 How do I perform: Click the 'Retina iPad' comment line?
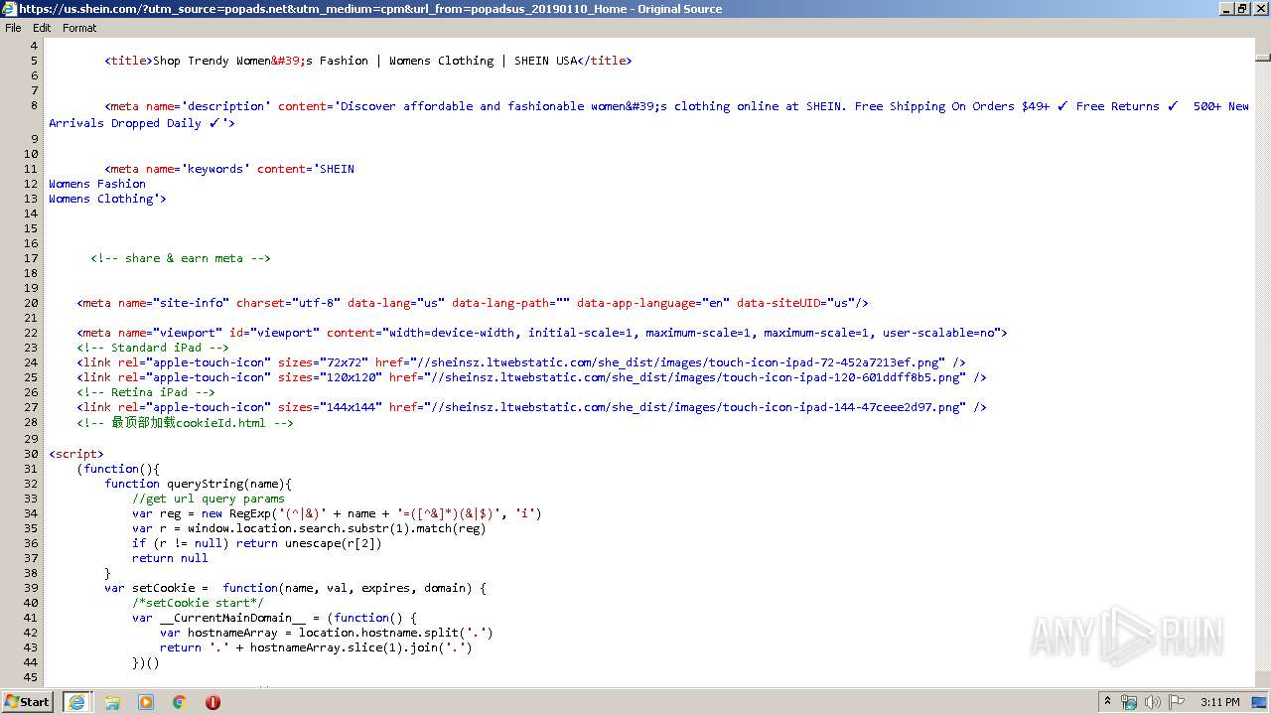(x=146, y=392)
